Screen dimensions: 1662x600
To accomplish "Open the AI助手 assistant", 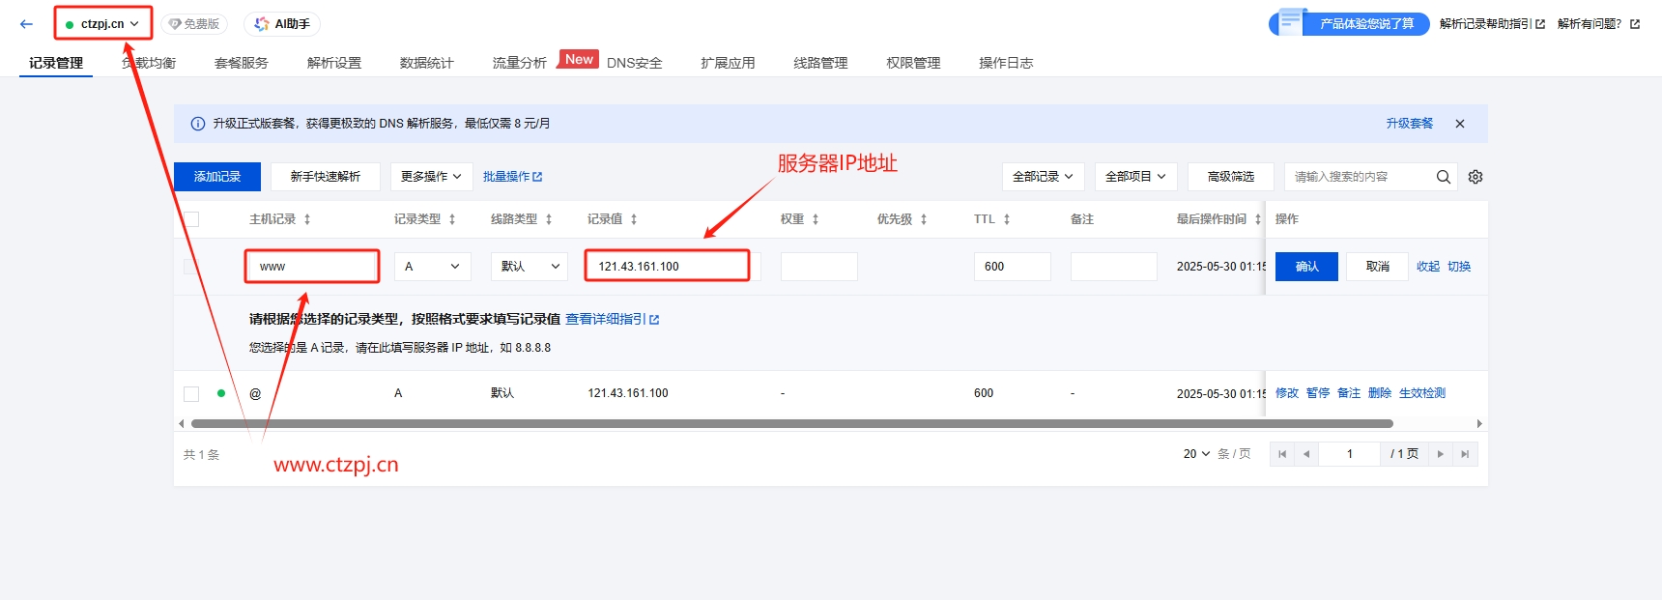I will (x=282, y=24).
